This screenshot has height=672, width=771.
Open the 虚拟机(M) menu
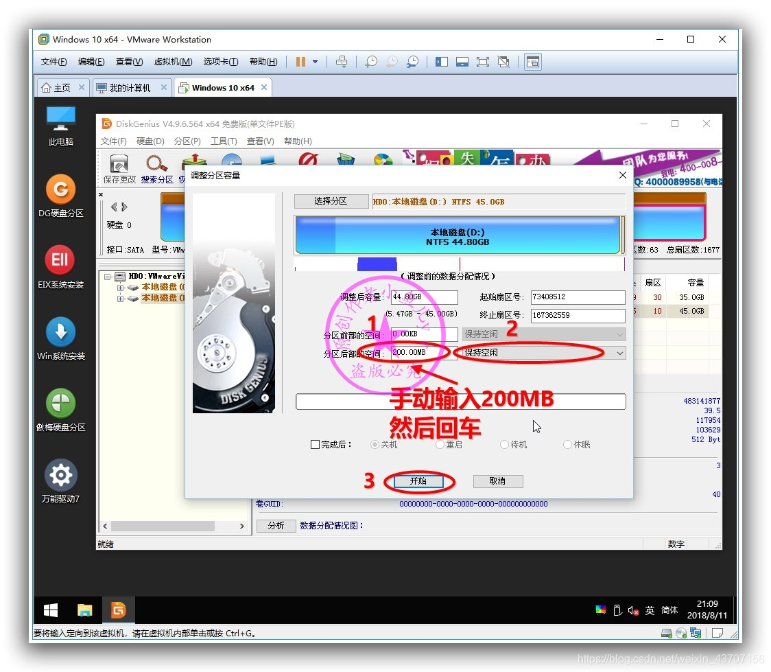point(173,62)
